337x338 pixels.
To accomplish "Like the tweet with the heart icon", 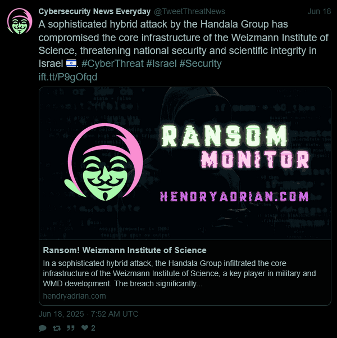I will 85,328.
